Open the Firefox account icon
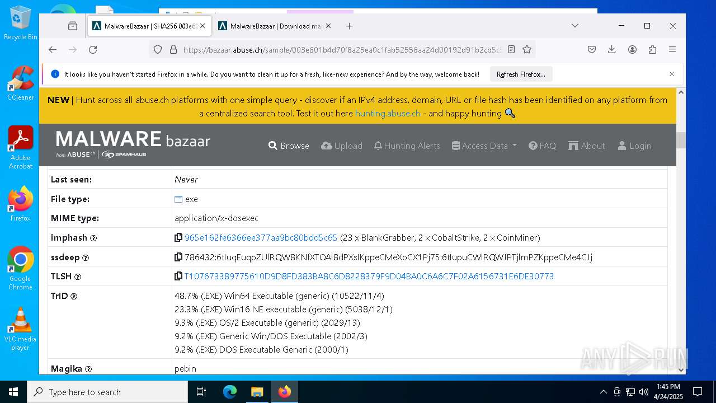 [x=632, y=49]
